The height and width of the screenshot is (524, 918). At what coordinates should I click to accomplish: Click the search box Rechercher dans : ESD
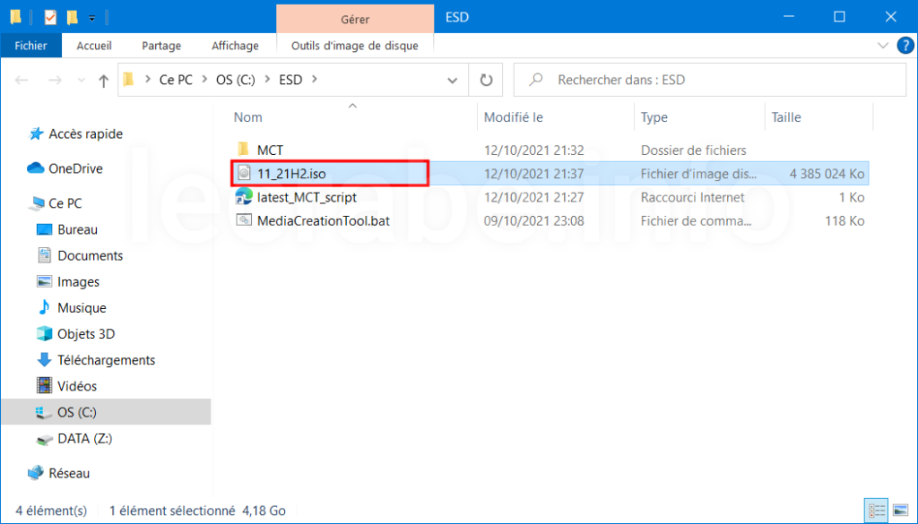point(710,80)
